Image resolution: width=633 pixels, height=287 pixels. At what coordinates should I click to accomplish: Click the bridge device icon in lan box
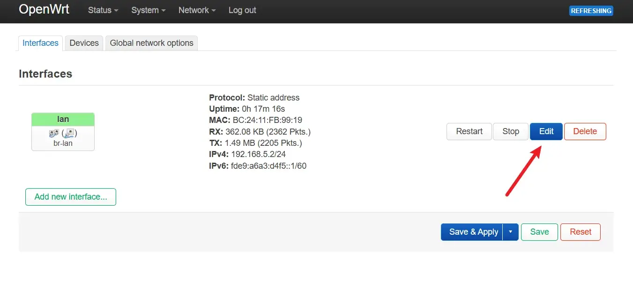pos(53,134)
